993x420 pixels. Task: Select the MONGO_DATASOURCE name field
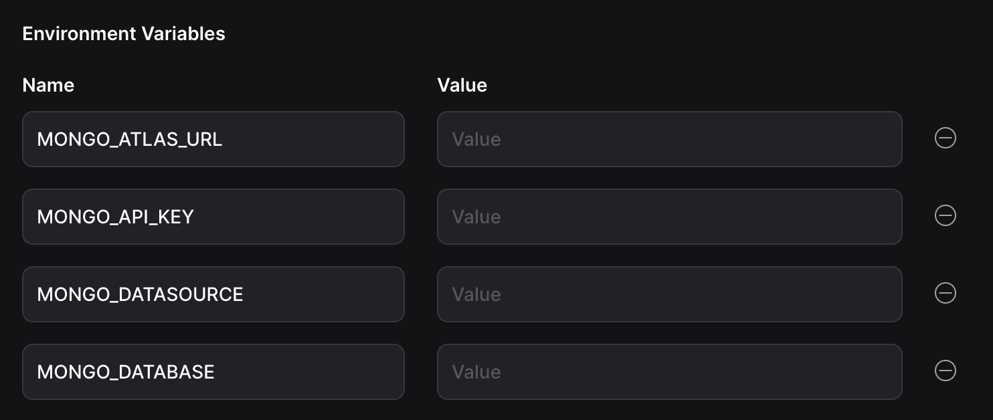(213, 294)
